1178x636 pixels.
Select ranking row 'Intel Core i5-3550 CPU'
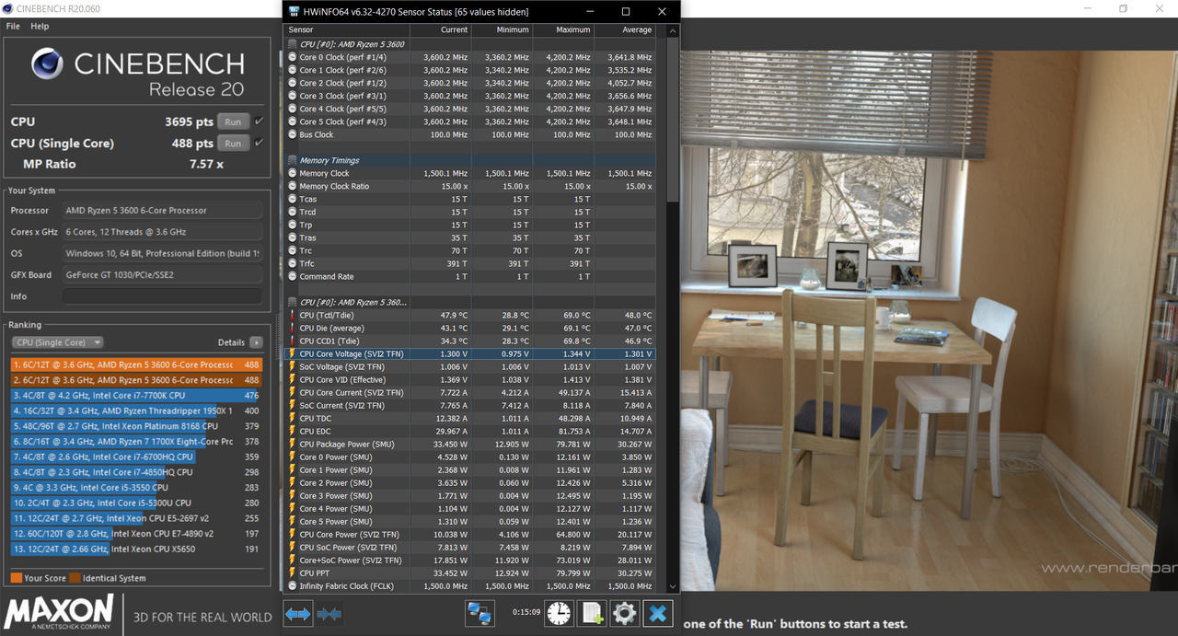136,487
